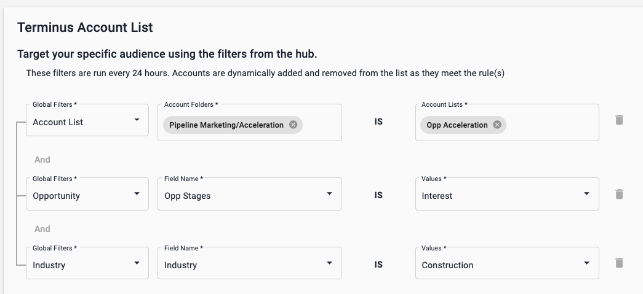Open the Industry global filter dropdown
Viewport: 643px width, 294px height.
tap(87, 263)
